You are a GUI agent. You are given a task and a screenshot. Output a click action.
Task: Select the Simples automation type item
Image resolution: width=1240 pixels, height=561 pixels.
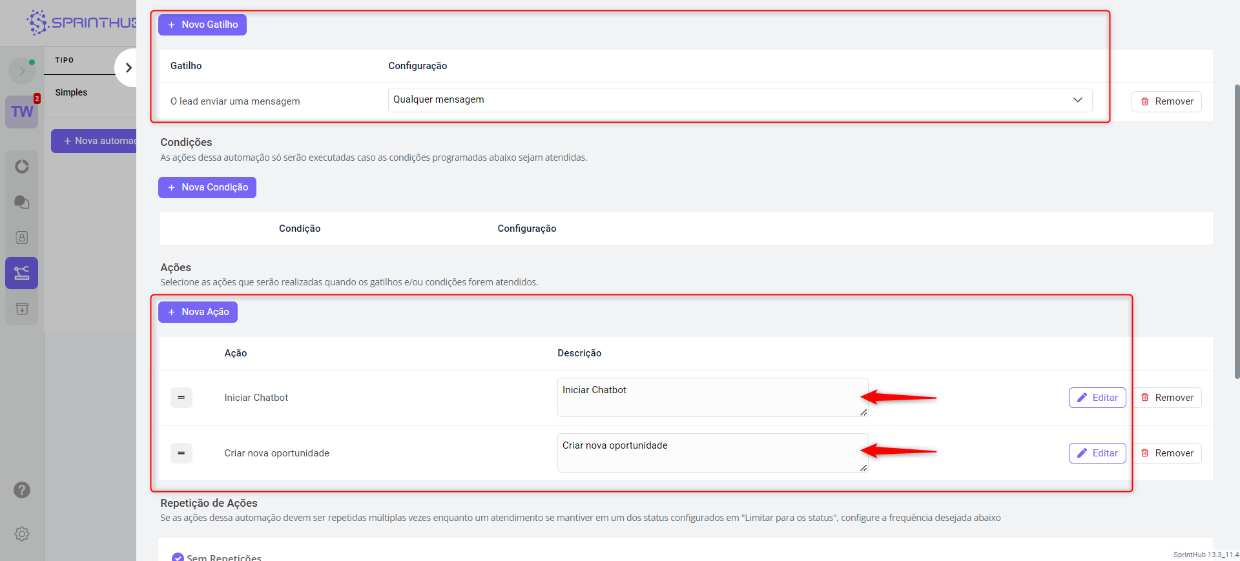tap(71, 92)
